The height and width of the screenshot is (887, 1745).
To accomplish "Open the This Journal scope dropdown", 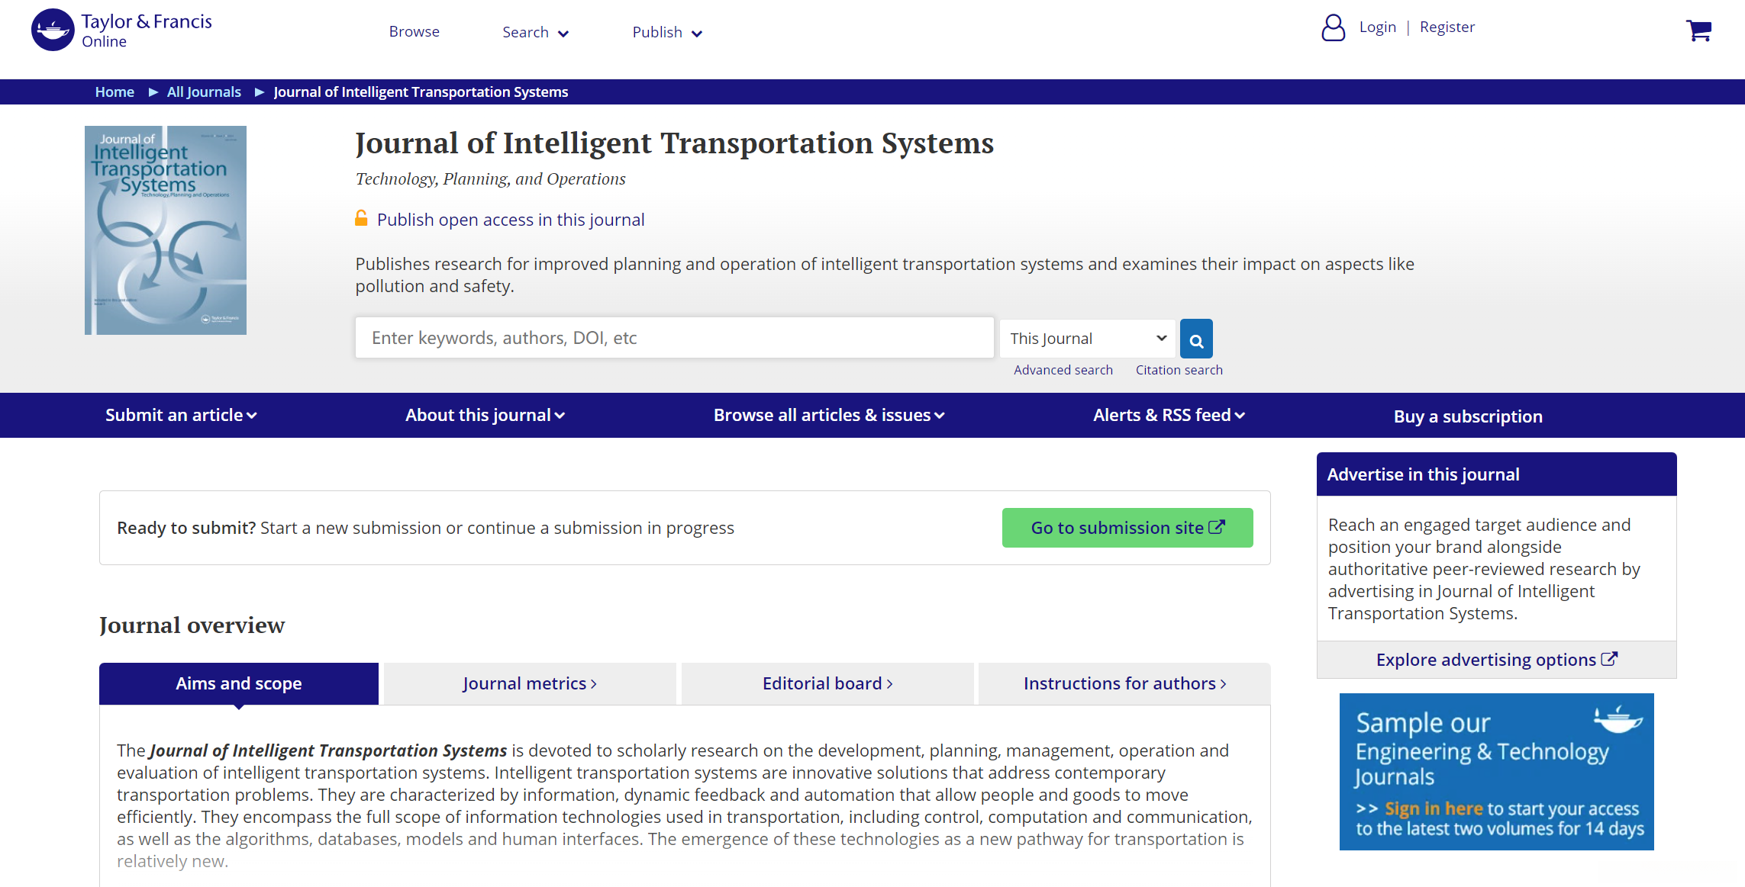I will 1087,339.
